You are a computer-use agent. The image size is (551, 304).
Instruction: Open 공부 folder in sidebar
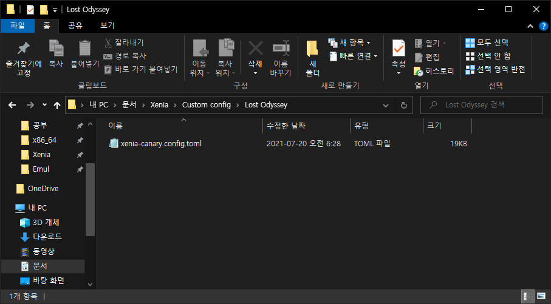point(39,126)
